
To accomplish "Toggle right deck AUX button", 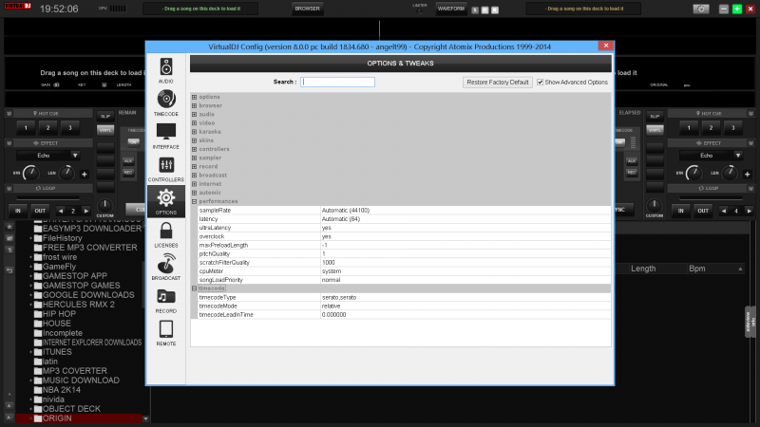I will point(632,160).
